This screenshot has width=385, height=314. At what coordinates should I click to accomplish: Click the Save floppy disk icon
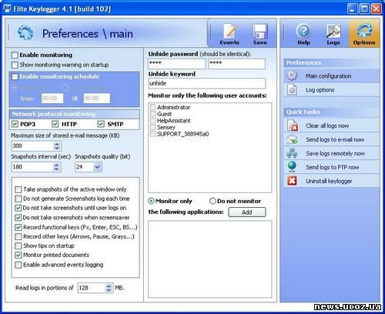point(260,34)
